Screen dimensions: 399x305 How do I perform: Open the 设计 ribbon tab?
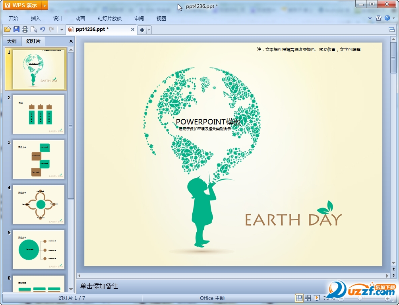click(58, 19)
